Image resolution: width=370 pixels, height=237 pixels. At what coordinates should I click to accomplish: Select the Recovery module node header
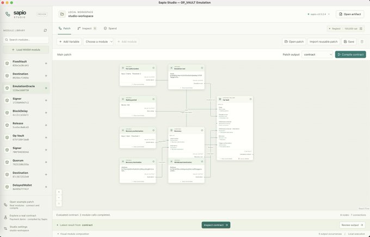(187, 130)
